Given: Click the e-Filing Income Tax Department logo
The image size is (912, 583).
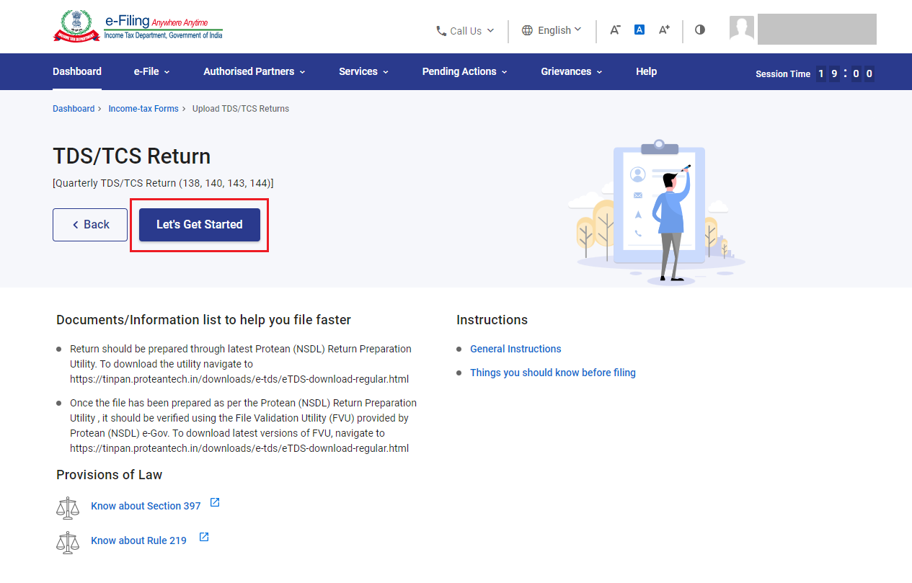Looking at the screenshot, I should coord(138,27).
